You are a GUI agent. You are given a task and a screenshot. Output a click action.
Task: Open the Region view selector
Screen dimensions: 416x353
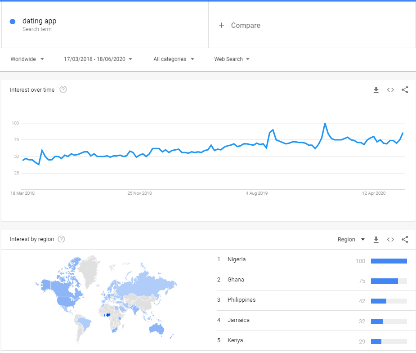[x=351, y=239]
